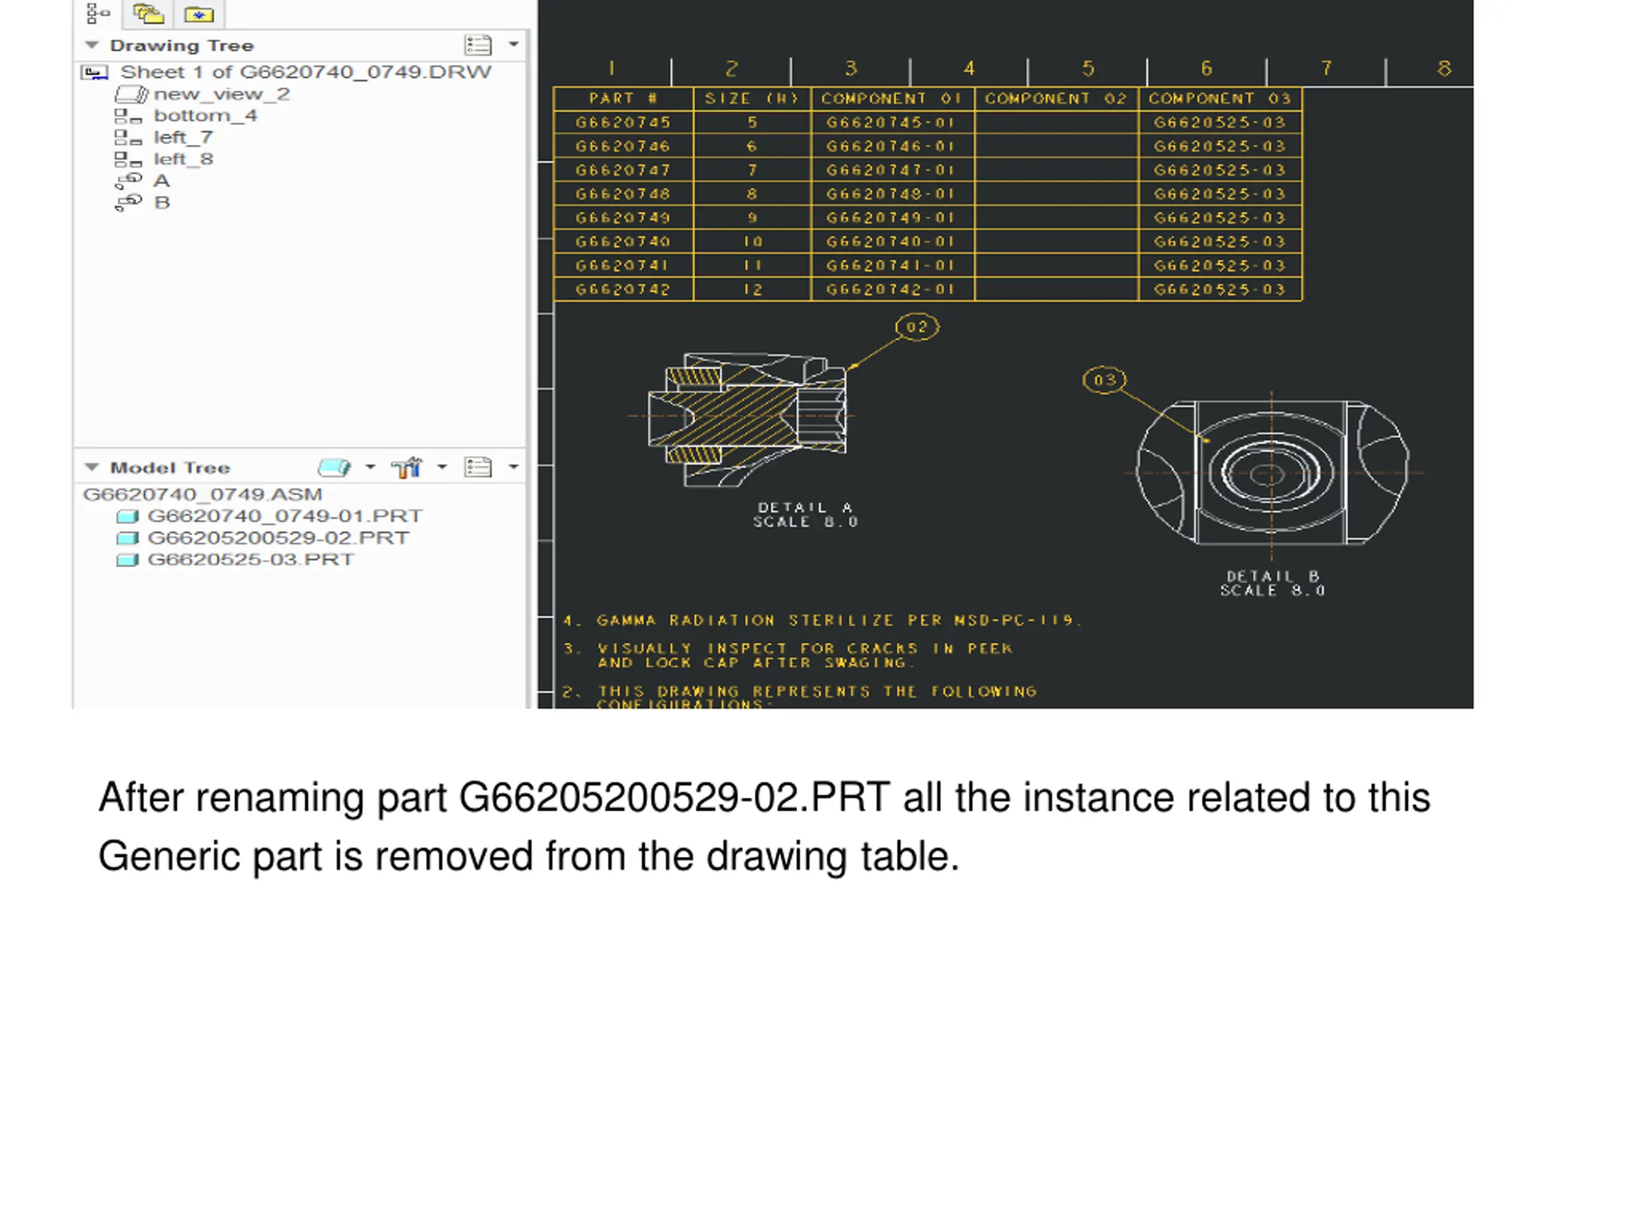Click projection view icon beside left_7
1635x1226 pixels.
pyautogui.click(x=128, y=137)
